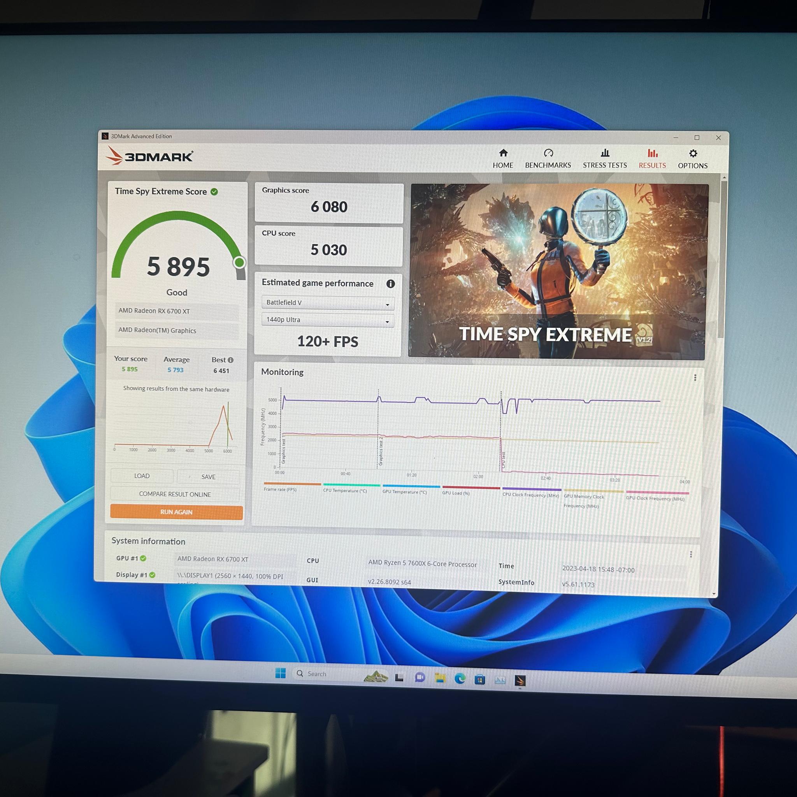
Task: Switch to STRESS TESTS tab
Action: click(605, 159)
